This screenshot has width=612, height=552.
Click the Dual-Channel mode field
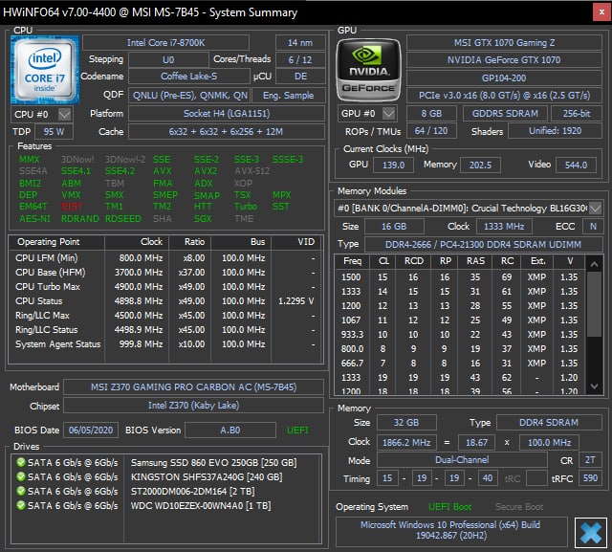[x=462, y=460]
